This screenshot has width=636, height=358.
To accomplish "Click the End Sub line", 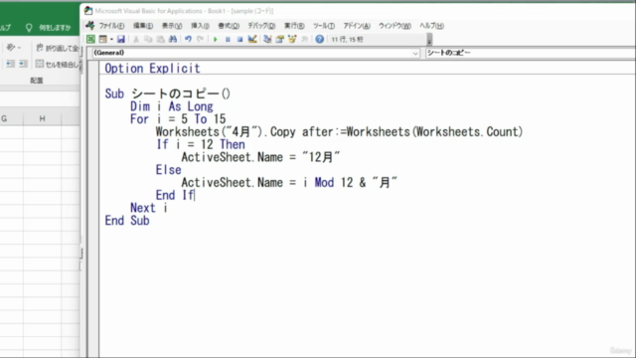I will tap(127, 221).
